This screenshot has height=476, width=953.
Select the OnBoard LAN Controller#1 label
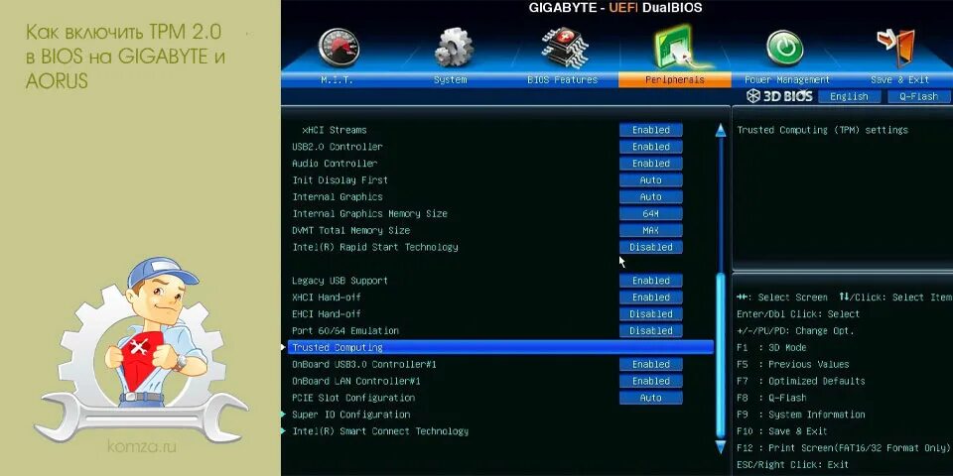[x=356, y=381]
